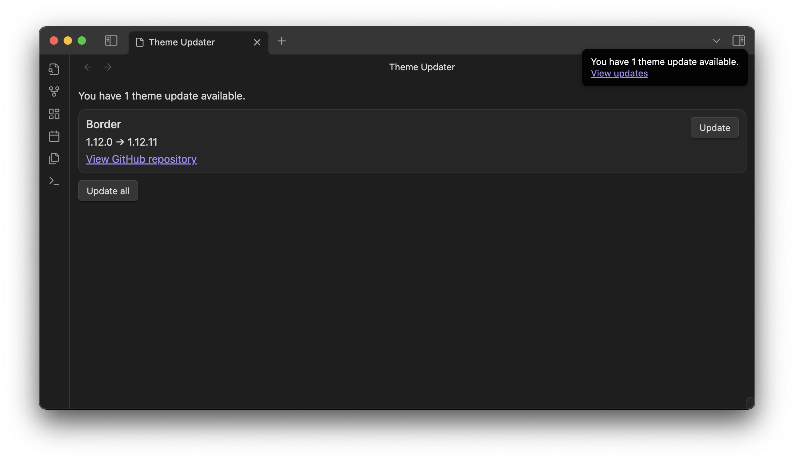Open the project search panel
Image resolution: width=794 pixels, height=461 pixels.
pyautogui.click(x=54, y=69)
